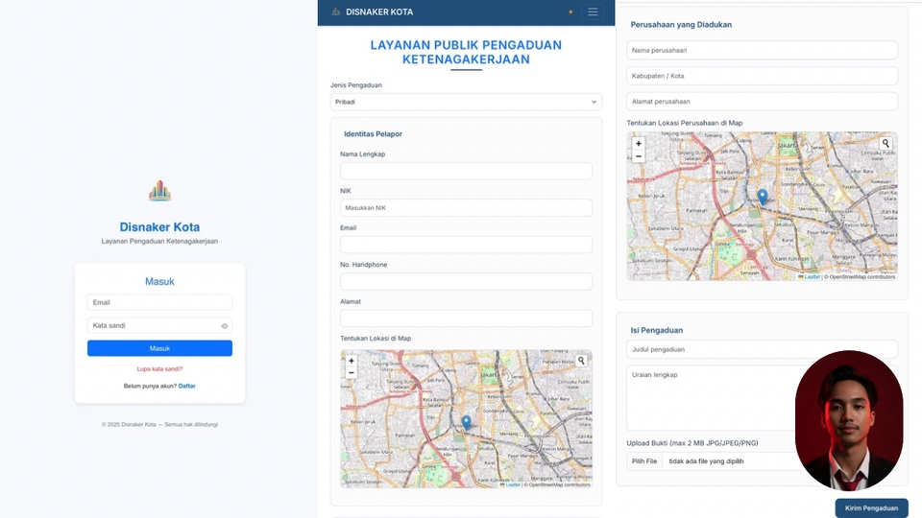
Task: Open the Leaflet link on reporter map
Action: (x=513, y=484)
